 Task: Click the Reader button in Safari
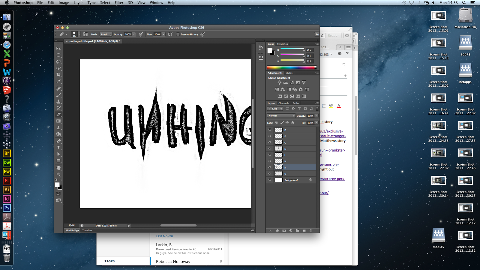click(x=333, y=35)
